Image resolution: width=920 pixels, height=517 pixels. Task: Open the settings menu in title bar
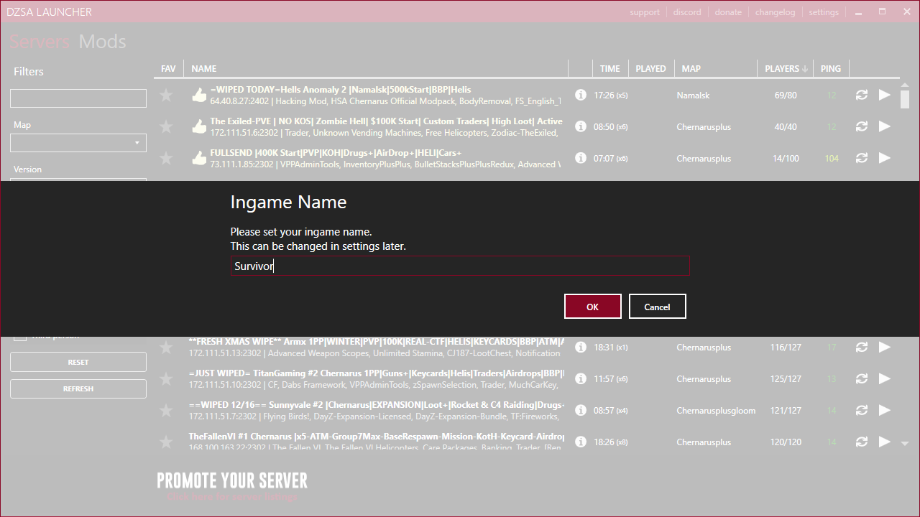coord(824,12)
